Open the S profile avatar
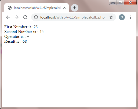 (x=122, y=17)
